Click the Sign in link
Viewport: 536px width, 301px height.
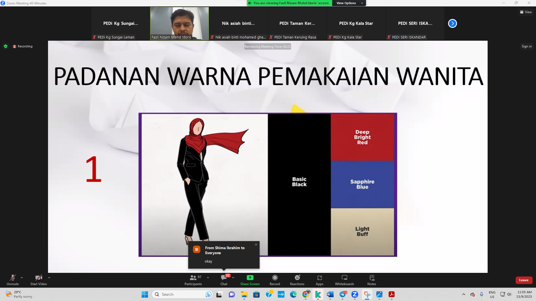pyautogui.click(x=527, y=46)
